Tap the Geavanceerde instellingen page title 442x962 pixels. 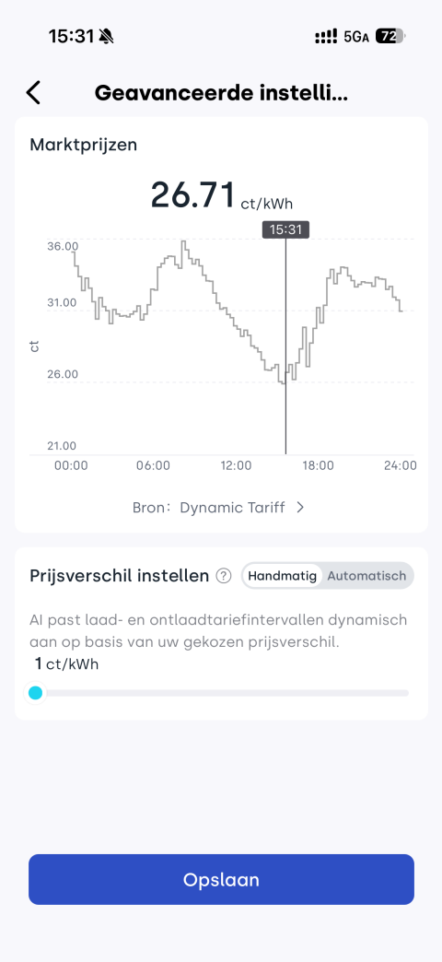tap(221, 93)
